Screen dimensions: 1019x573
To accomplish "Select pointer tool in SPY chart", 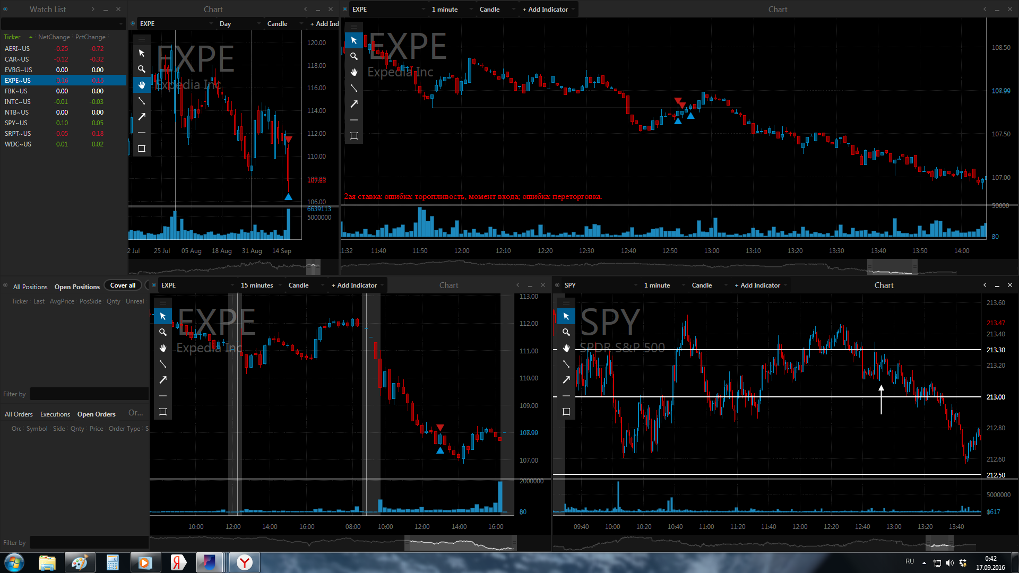I will coord(566,316).
